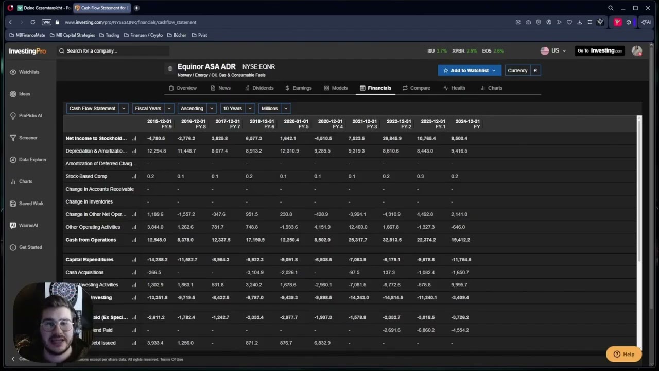The height and width of the screenshot is (371, 659).
Task: Open the Screener sidebar item
Action: point(24,138)
